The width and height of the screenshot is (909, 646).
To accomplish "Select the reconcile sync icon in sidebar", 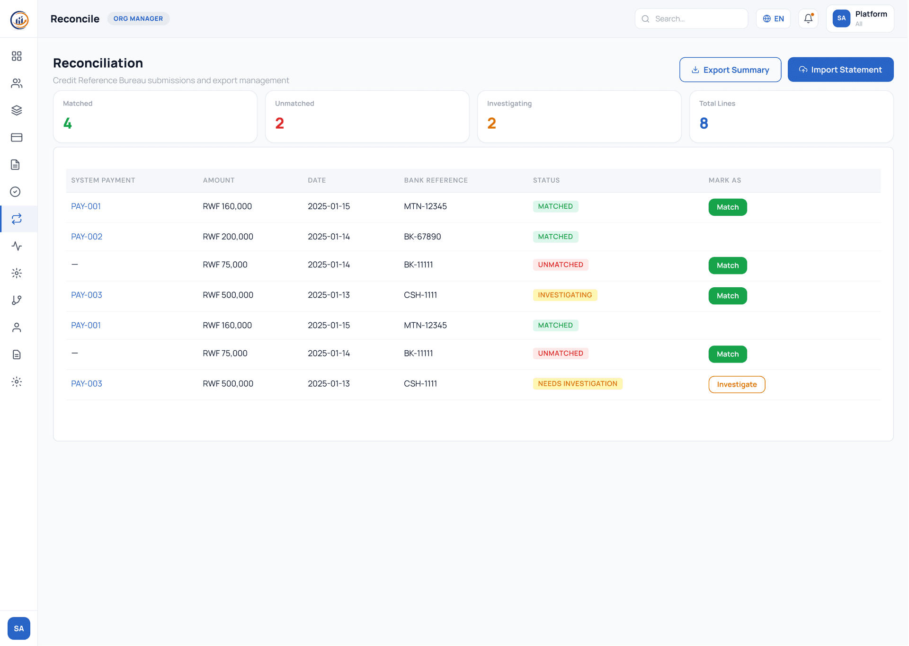I will coord(17,219).
